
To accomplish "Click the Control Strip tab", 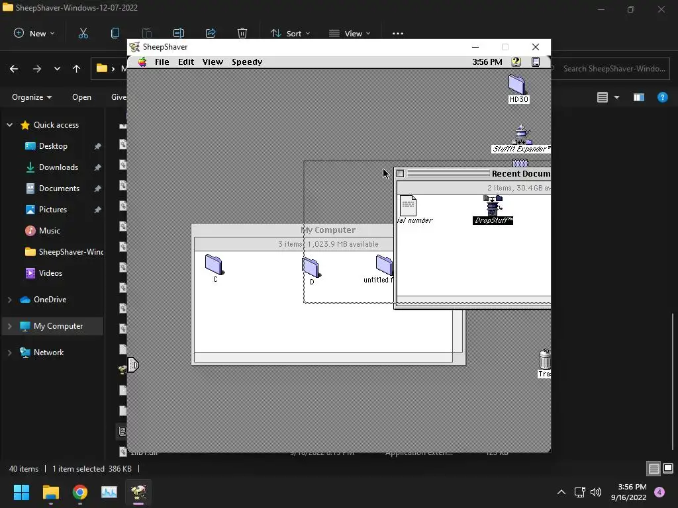I will point(132,365).
